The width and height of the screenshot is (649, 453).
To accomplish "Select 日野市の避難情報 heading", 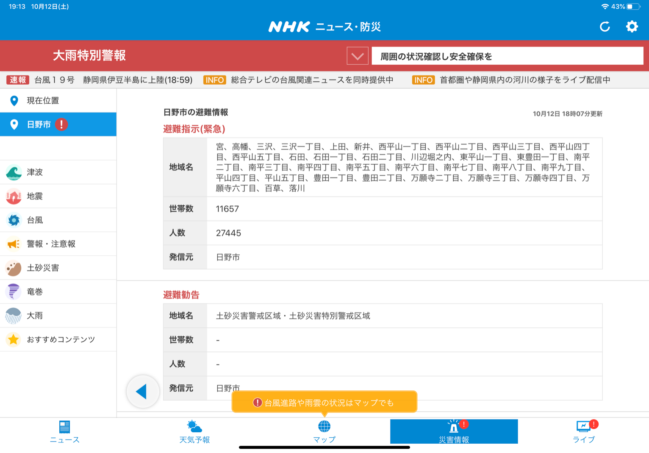I will pos(196,112).
